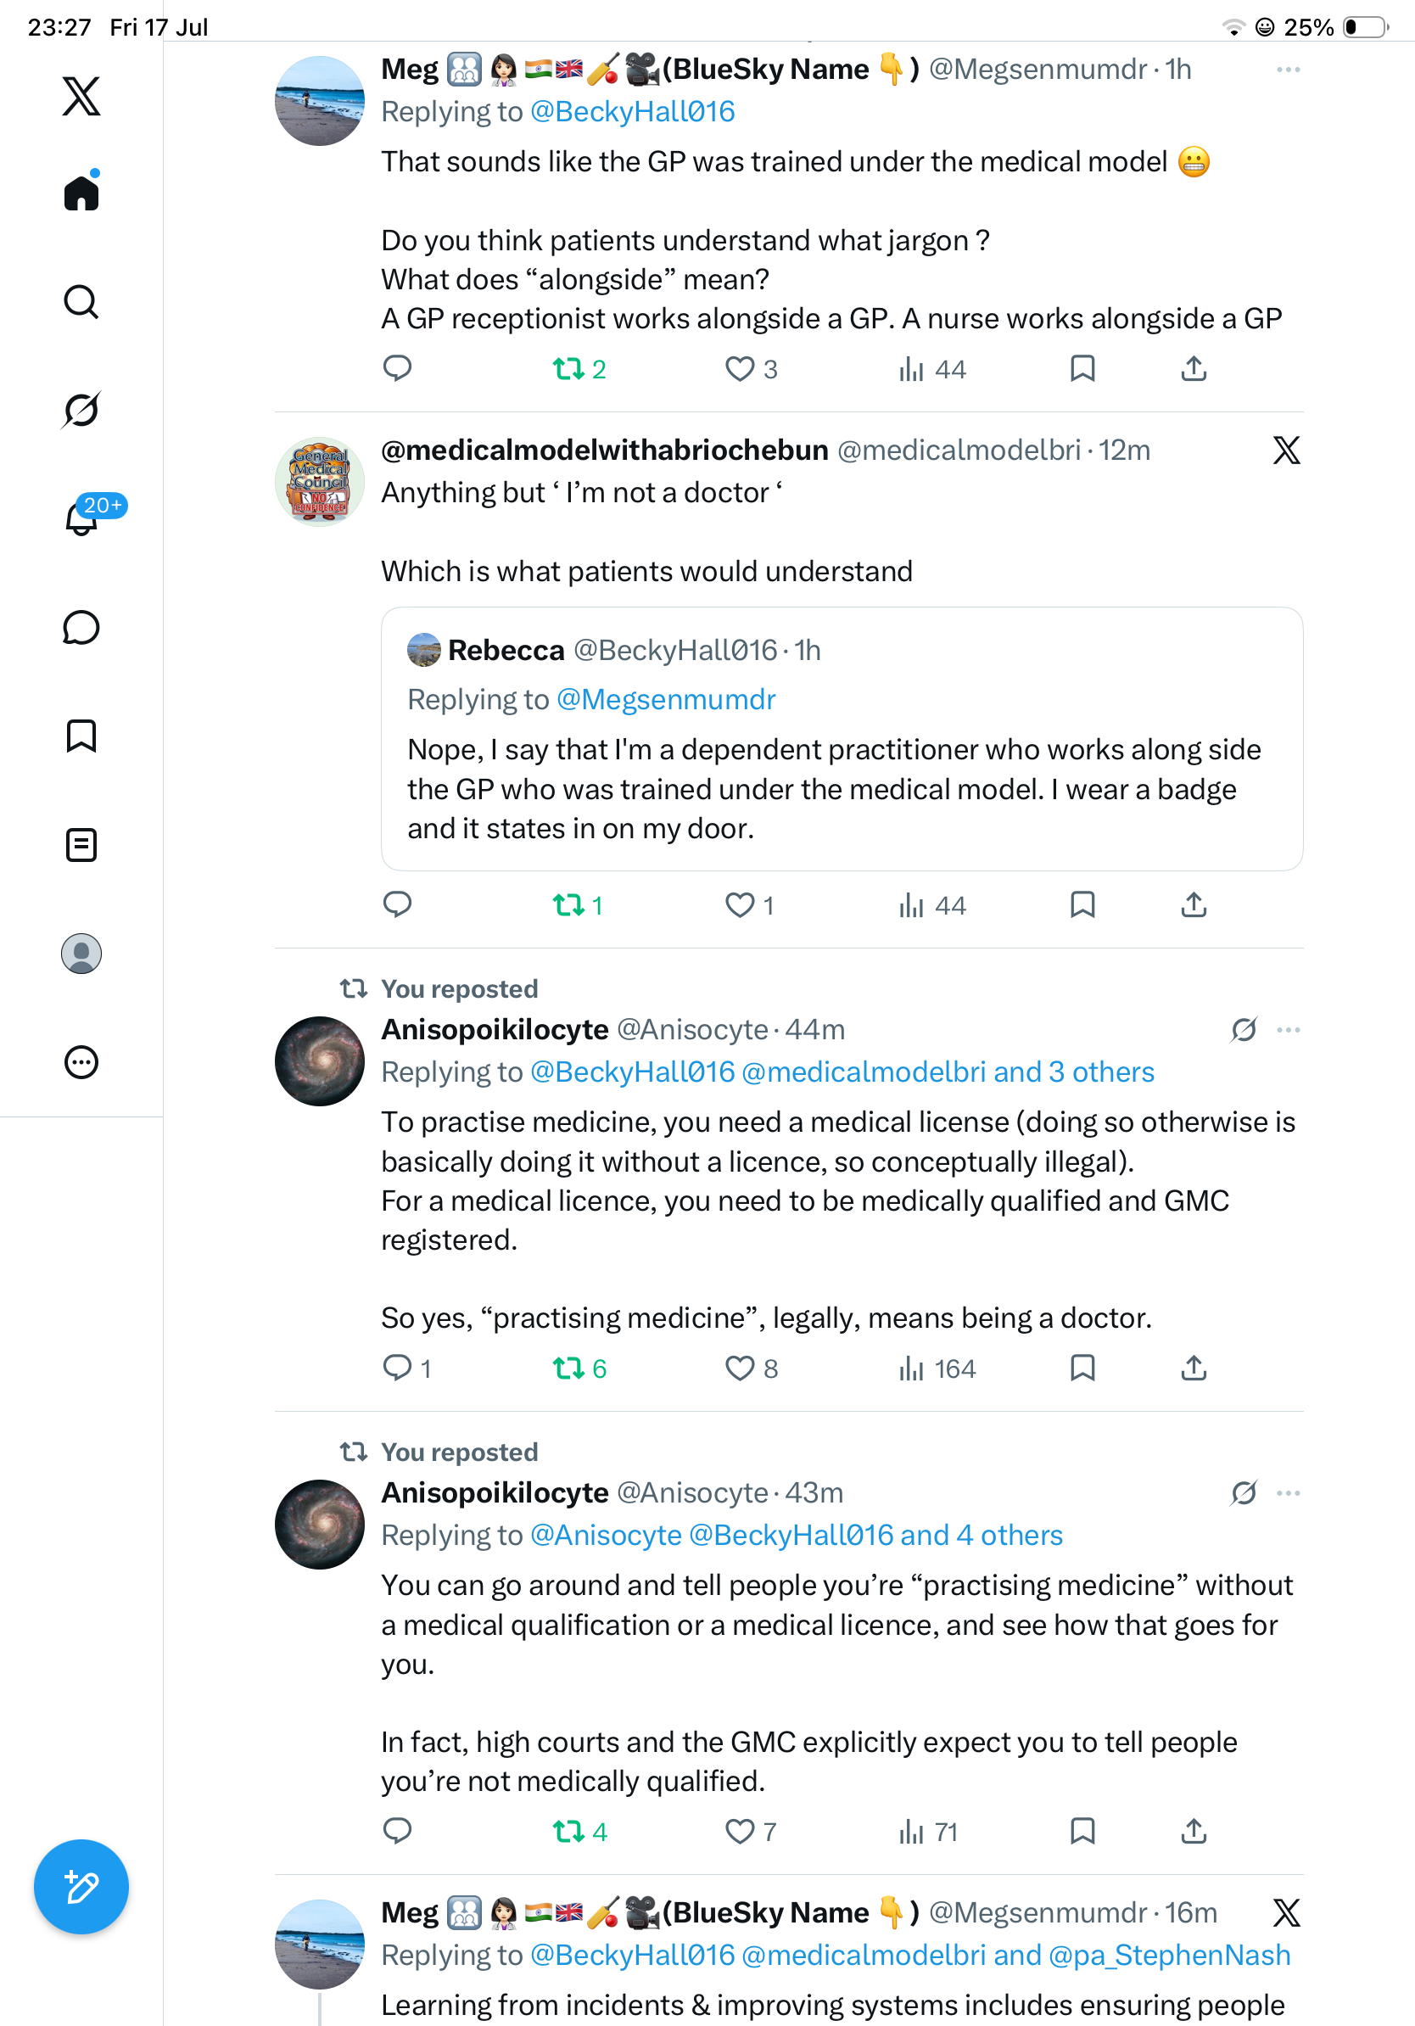The image size is (1415, 2026).
Task: View analytics showing 164 views
Action: click(937, 1368)
